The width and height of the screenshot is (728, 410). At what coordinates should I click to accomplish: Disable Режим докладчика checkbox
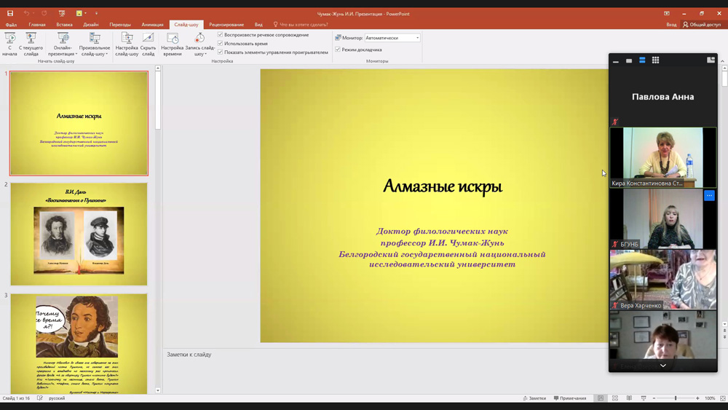point(338,50)
